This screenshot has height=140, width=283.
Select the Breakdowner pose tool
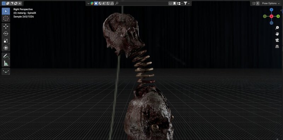[6, 71]
